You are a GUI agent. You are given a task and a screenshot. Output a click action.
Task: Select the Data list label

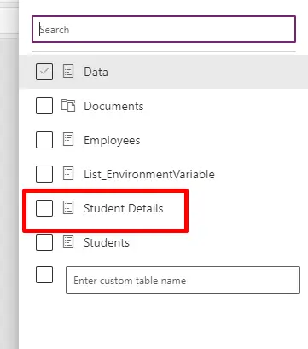pos(96,72)
